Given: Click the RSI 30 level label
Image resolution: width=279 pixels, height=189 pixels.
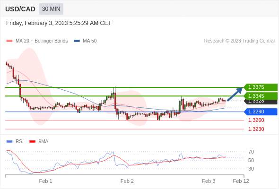Looking at the screenshot, I should tap(251, 169).
